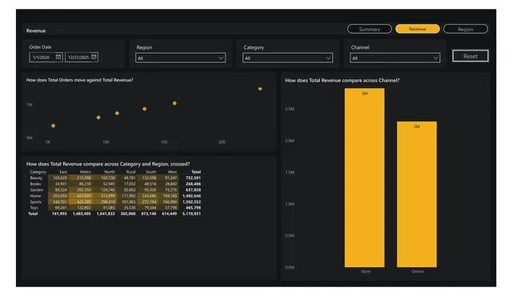Select the highlighted Revenue page tab
Viewport: 512px width, 296px height.
pyautogui.click(x=418, y=29)
